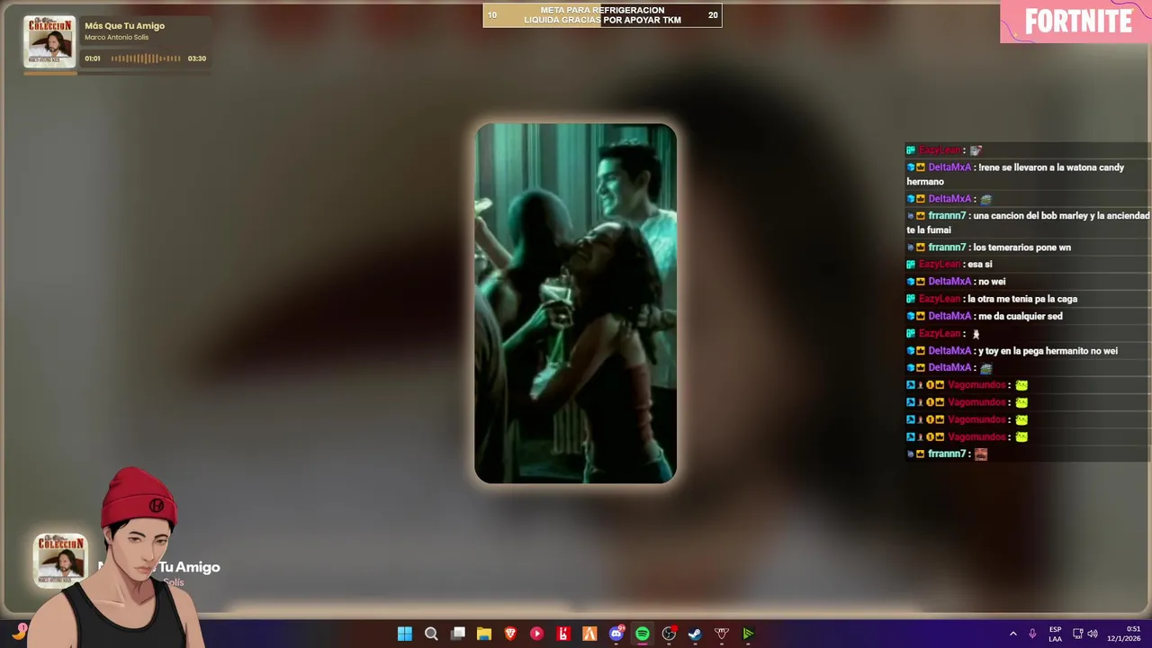Screen dimensions: 1152x648
Task: Click the refrigeration goal progress bar
Action: pyautogui.click(x=602, y=15)
